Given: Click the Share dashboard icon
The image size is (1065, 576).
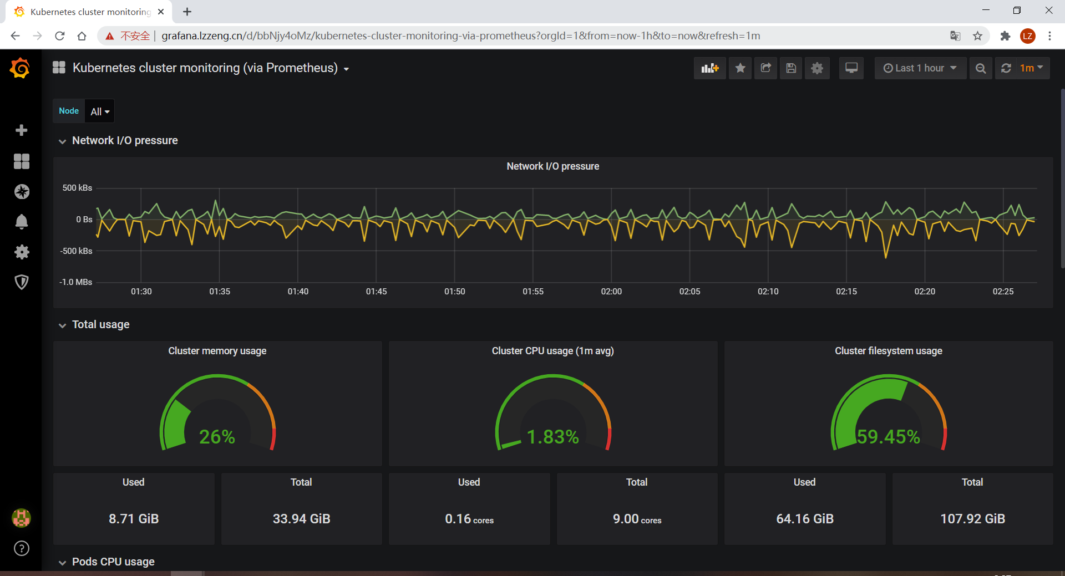Looking at the screenshot, I should [765, 68].
